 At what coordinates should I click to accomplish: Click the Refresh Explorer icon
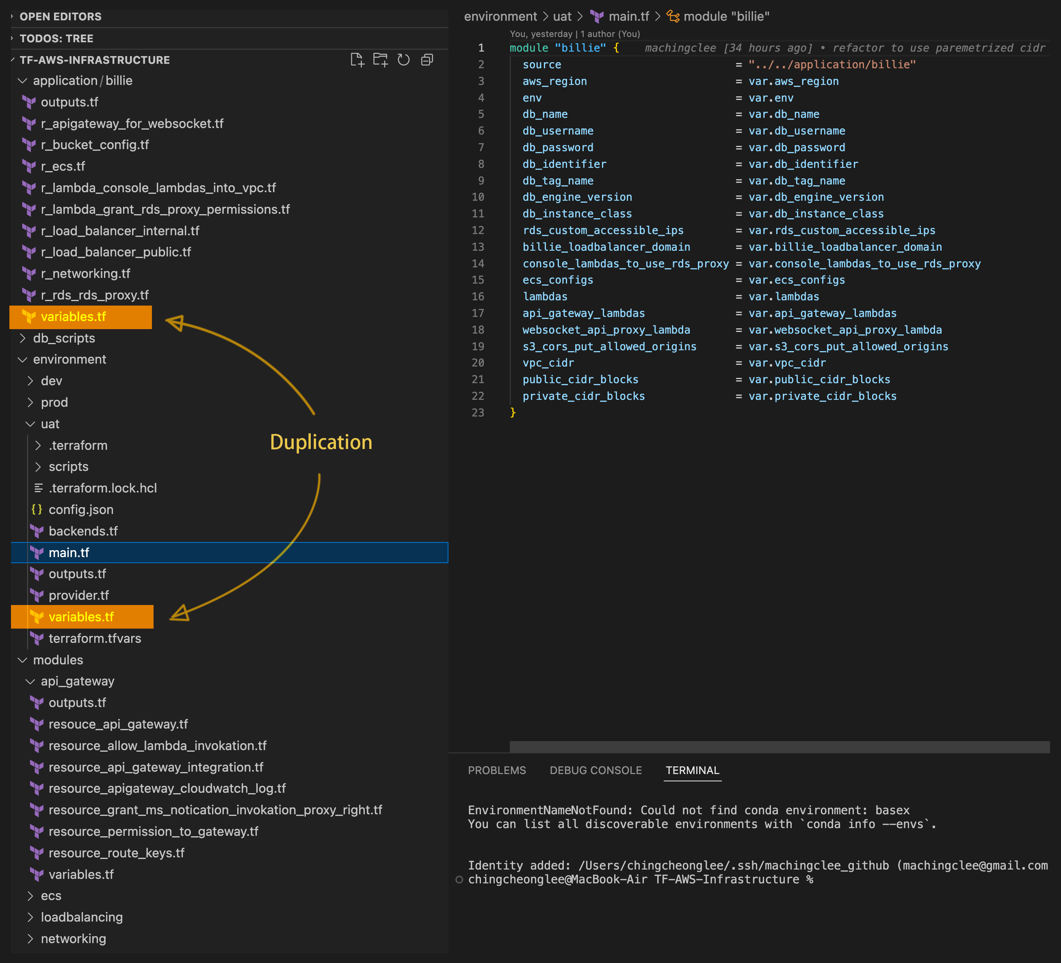tap(404, 60)
